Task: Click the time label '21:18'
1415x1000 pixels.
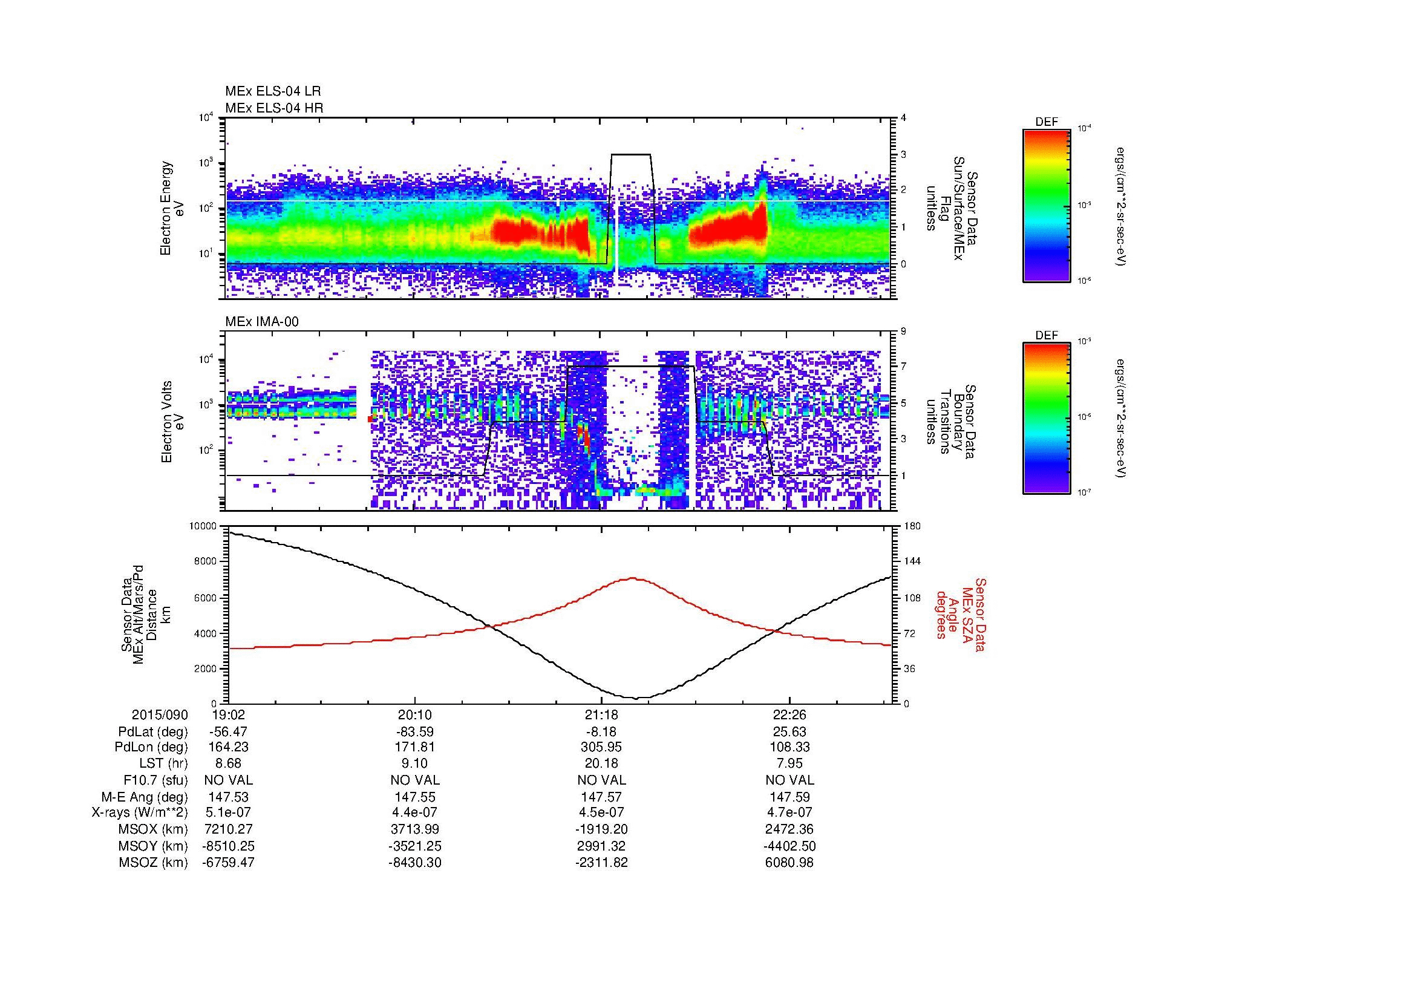Action: [x=601, y=715]
